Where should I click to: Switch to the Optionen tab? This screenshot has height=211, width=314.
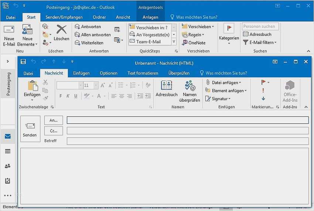tap(109, 73)
